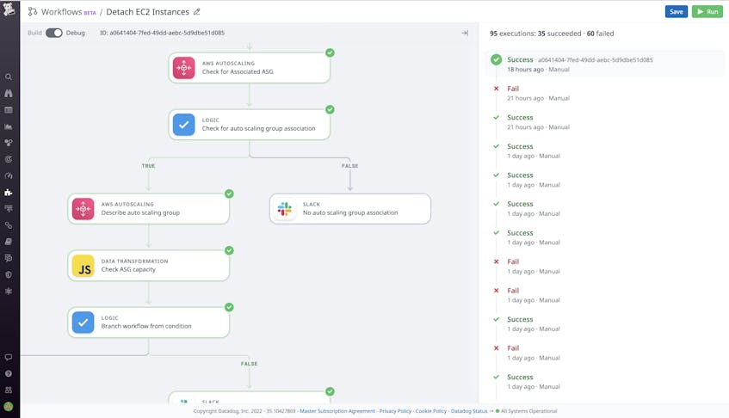Open the integrations puzzle icon in sidebar

pos(9,193)
